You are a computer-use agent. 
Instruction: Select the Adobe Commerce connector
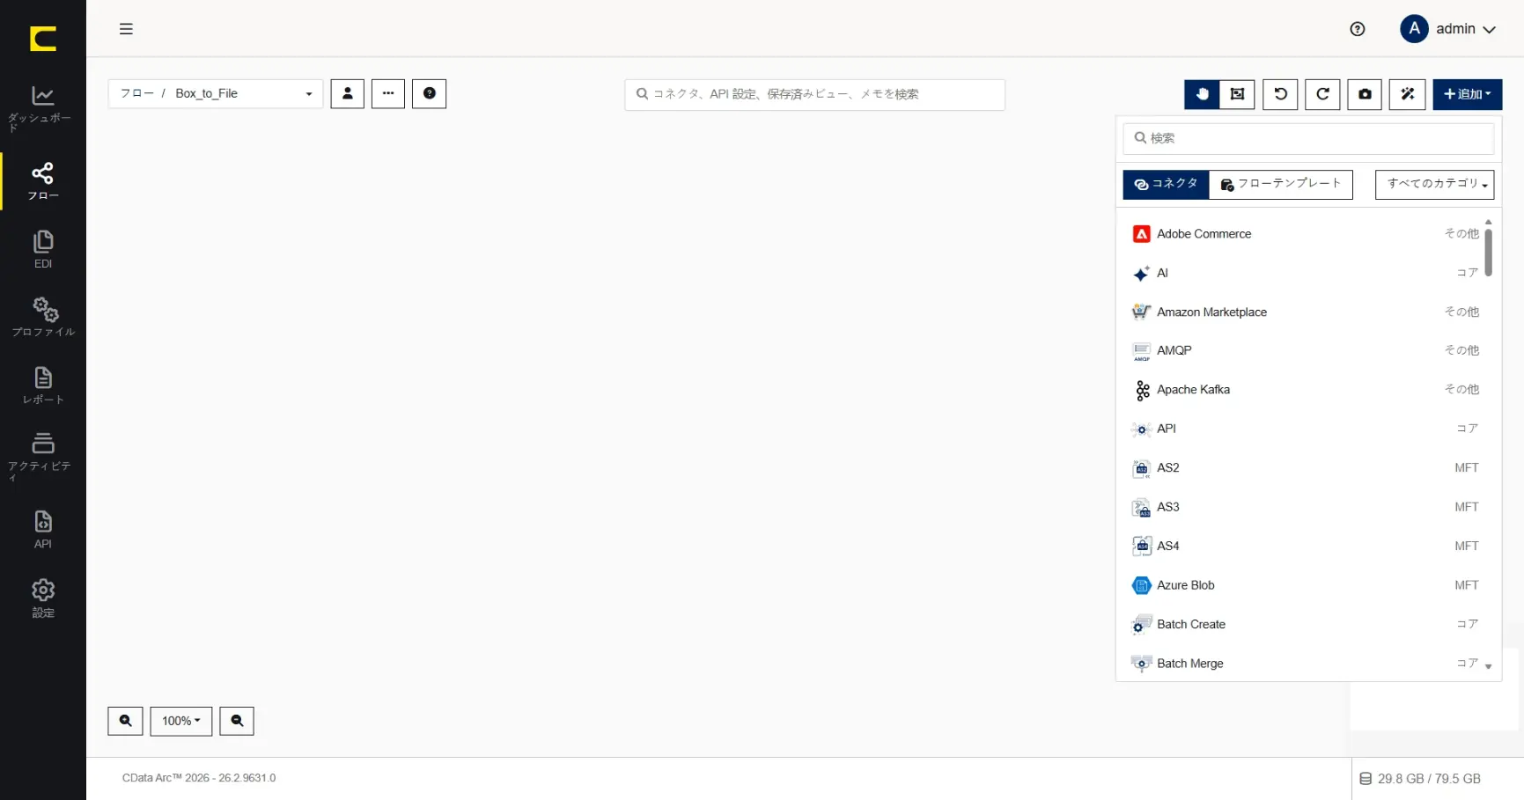[1305, 234]
